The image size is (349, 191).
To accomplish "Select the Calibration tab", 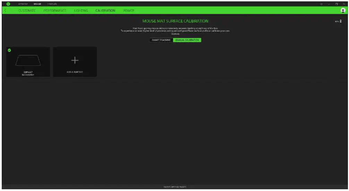I will point(105,10).
